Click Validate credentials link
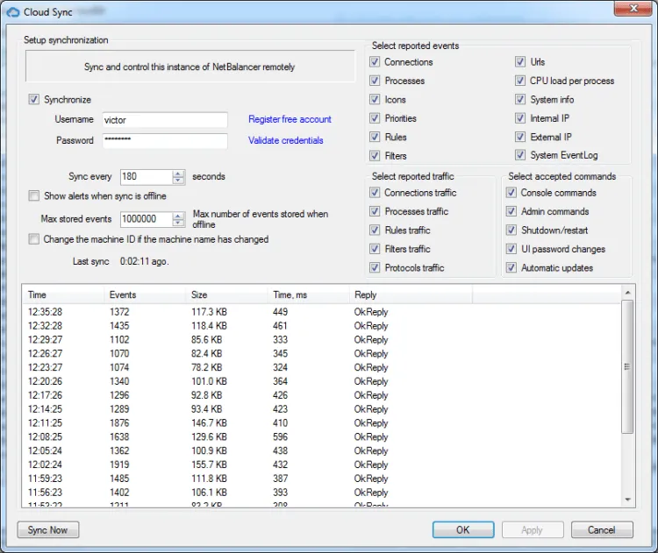658x553 pixels. pyautogui.click(x=285, y=140)
